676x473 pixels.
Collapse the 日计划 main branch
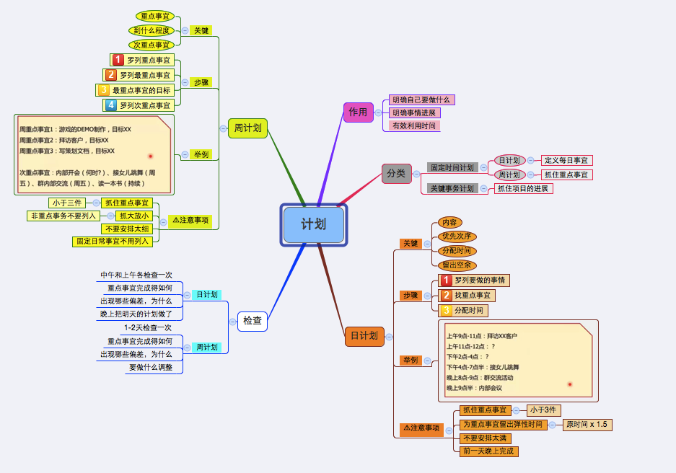point(389,337)
